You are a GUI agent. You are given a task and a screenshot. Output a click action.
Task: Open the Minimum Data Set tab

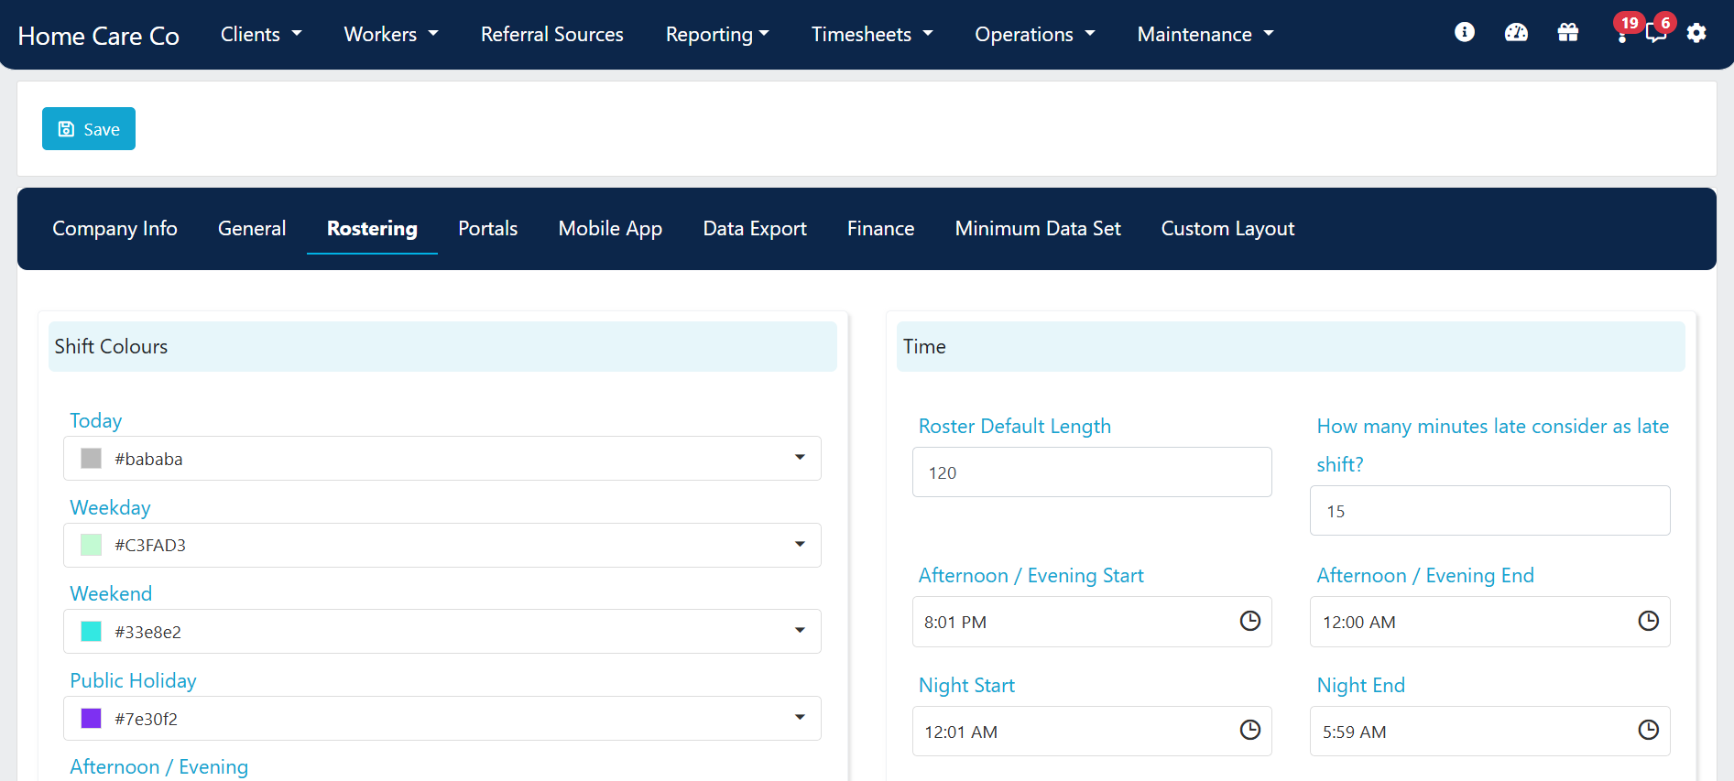1038,228
